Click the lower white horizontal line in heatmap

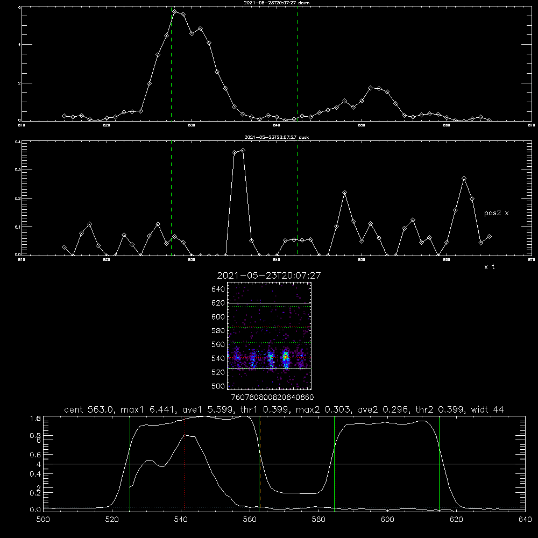tap(269, 369)
